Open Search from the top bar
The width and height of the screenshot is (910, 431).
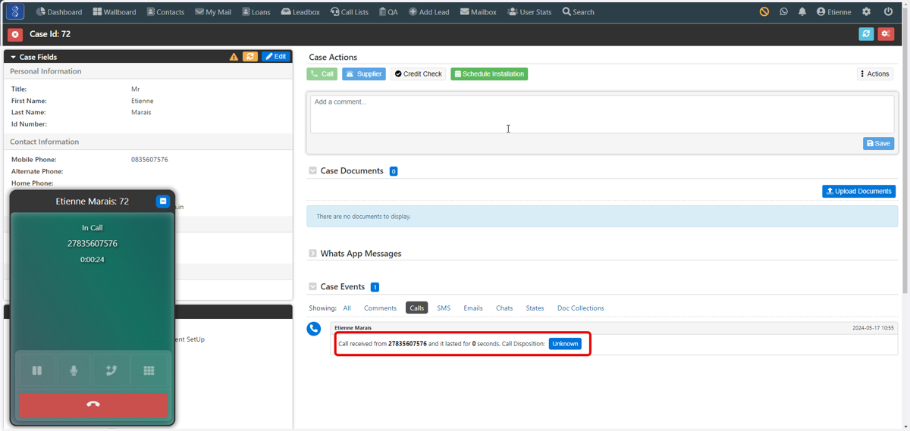[579, 12]
